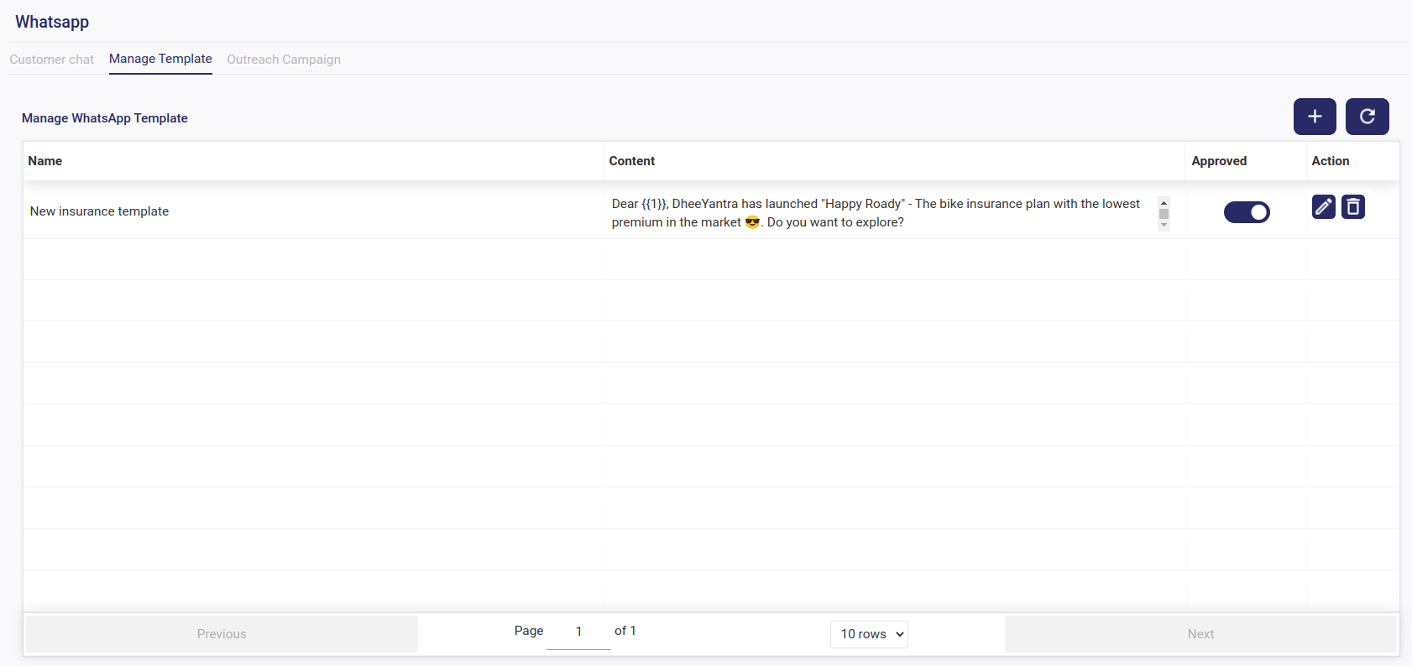Image resolution: width=1412 pixels, height=666 pixels.
Task: Click the Approved column header
Action: click(x=1219, y=161)
